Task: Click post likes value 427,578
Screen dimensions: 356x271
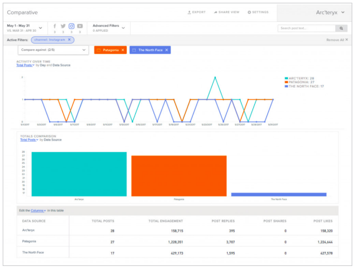Action: point(326,253)
